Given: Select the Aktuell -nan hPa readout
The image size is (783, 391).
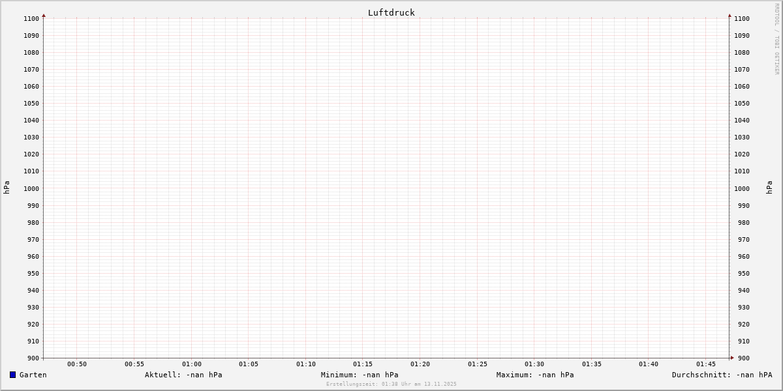Looking at the screenshot, I should tap(183, 375).
